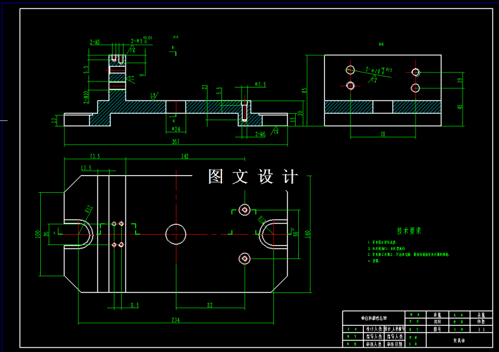Viewport: 499px width, 352px height.
Task: Select the 73.5 dimension in plan view
Action: (95, 156)
